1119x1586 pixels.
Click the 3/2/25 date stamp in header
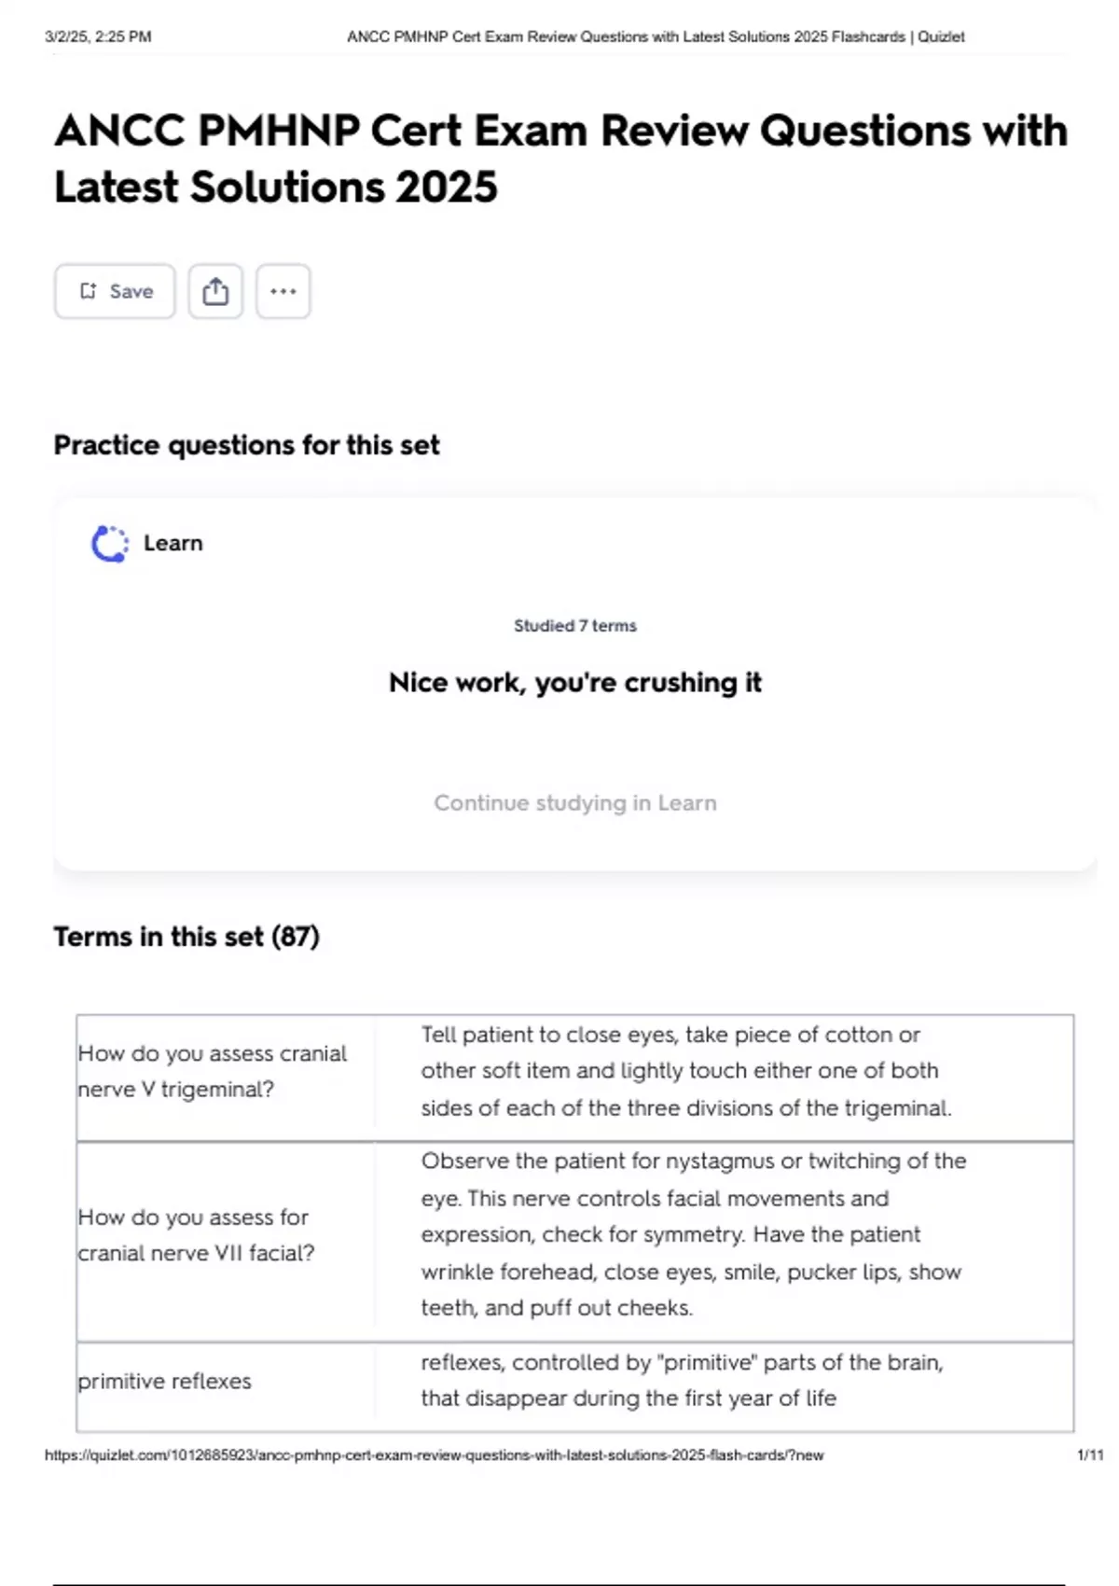(x=98, y=36)
